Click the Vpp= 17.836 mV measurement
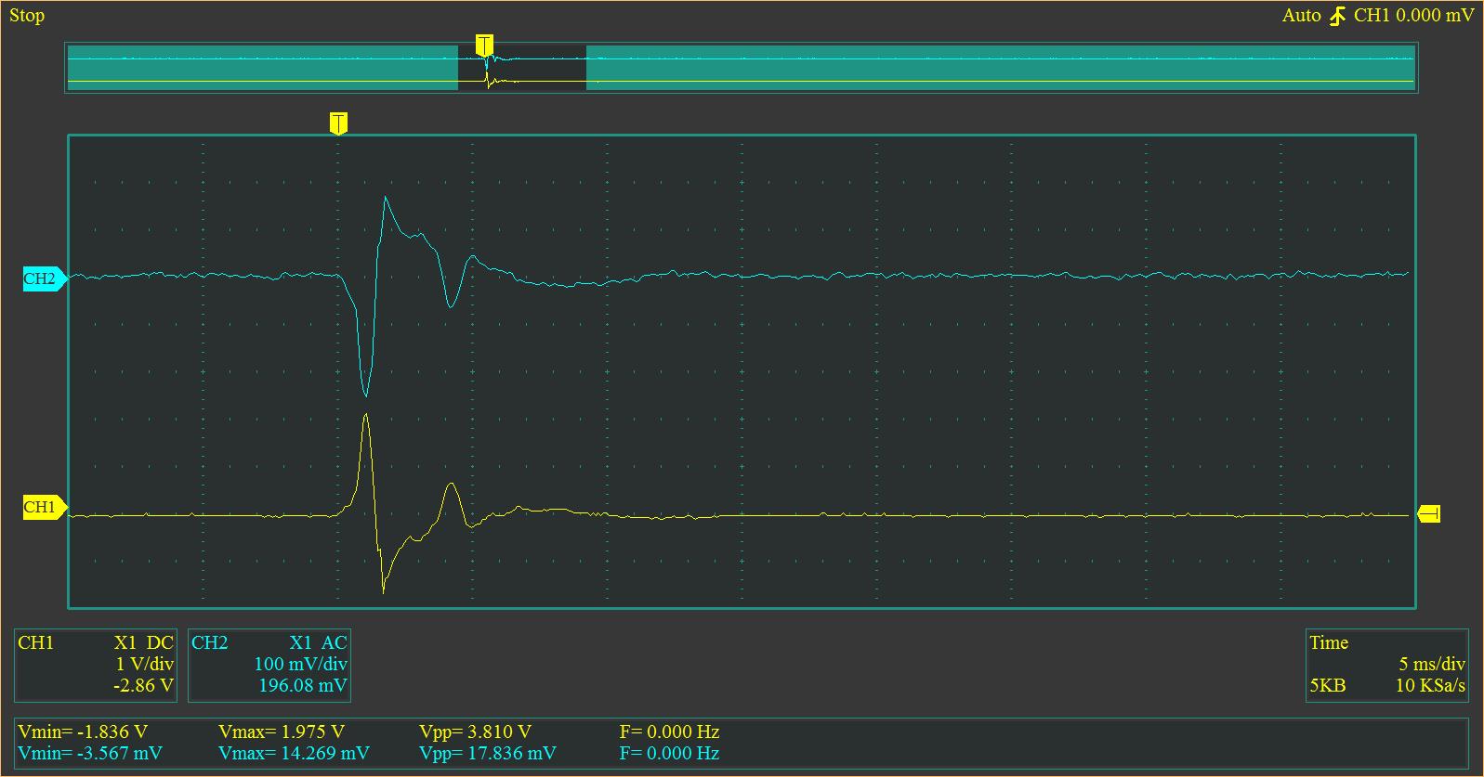Screen dimensions: 1484x777 tap(488, 753)
